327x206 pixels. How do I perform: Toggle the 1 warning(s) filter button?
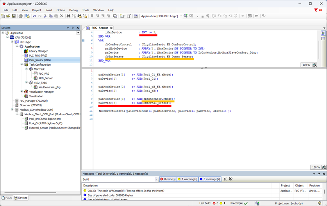pyautogui.click(x=188, y=179)
